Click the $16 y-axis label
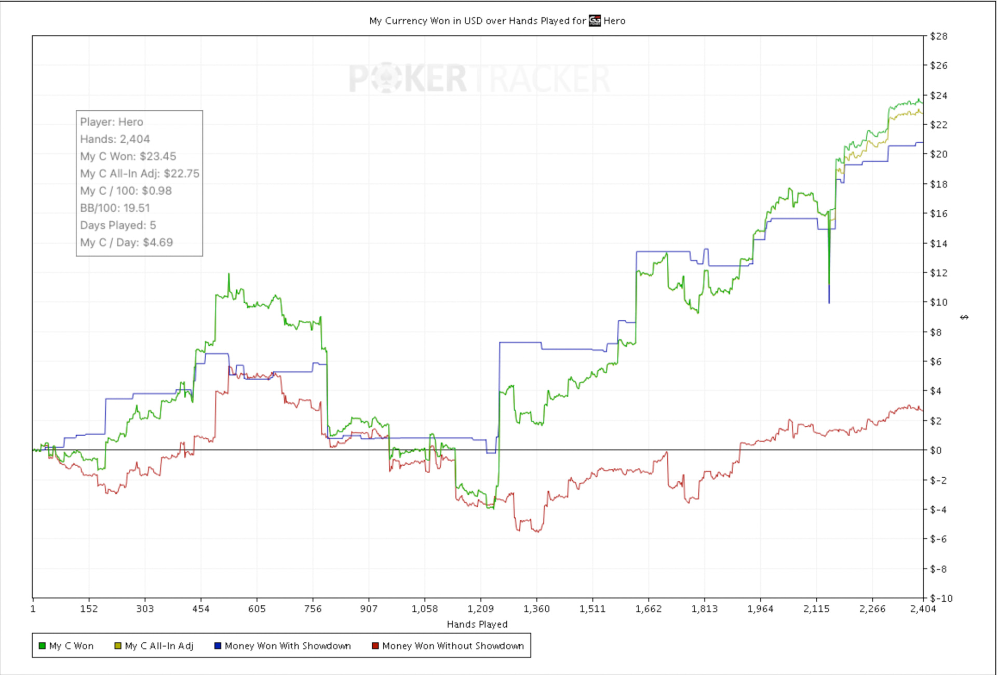Viewport: 997px width, 675px height. [x=939, y=213]
